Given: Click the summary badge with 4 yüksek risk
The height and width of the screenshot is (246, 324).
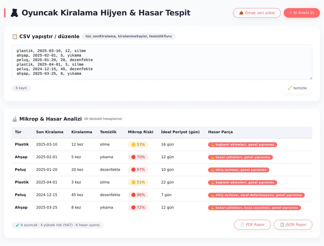Looking at the screenshot, I should click(x=58, y=225).
